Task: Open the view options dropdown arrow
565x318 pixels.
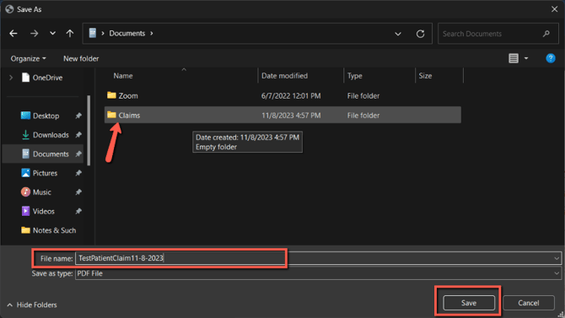Action: [526, 58]
